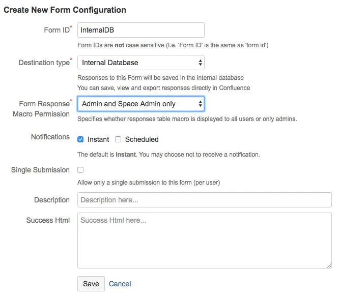Click the Form ID input field
This screenshot has height=298, width=339.
141,30
